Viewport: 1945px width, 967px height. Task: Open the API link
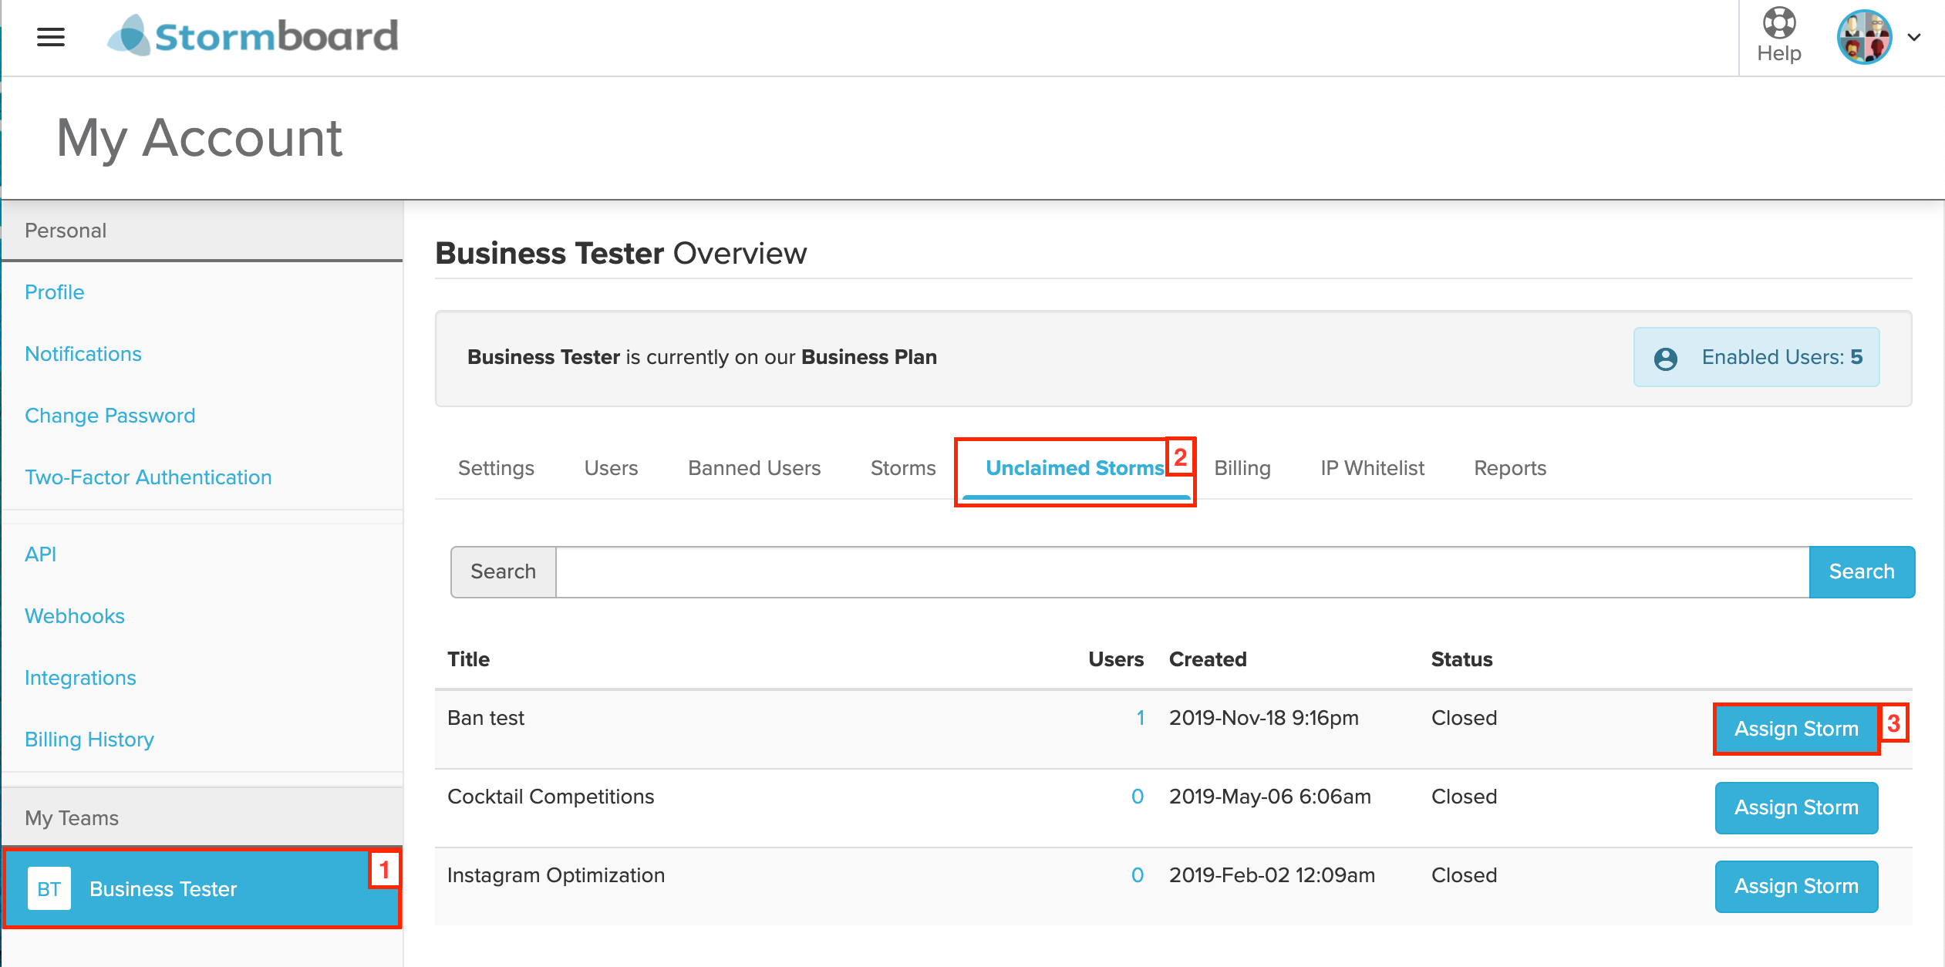(41, 554)
